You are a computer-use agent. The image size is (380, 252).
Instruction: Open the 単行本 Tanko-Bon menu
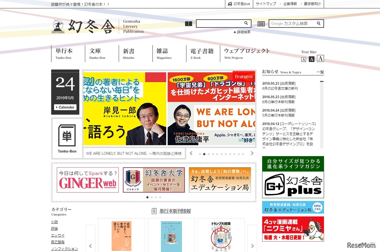point(68,53)
